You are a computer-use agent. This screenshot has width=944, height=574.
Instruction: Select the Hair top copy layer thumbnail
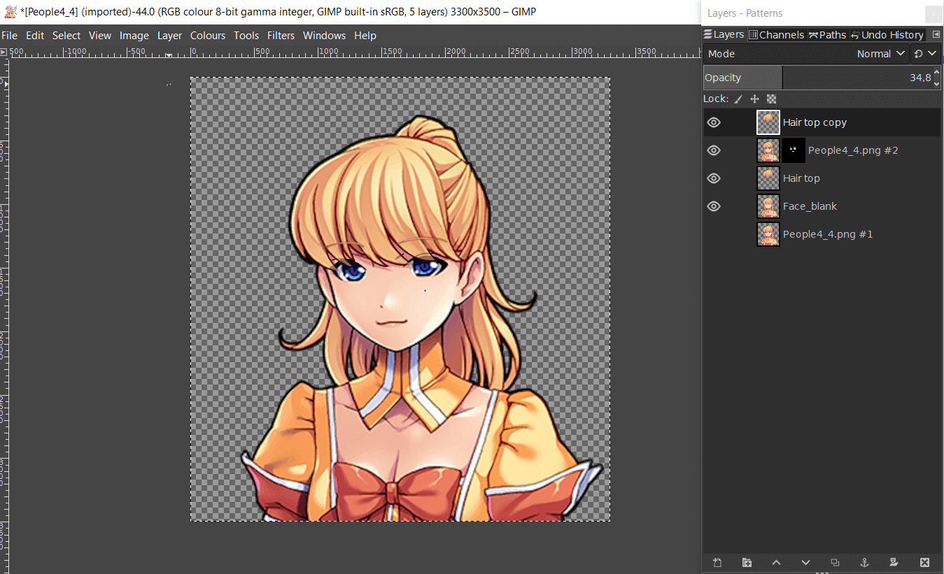[x=768, y=122]
